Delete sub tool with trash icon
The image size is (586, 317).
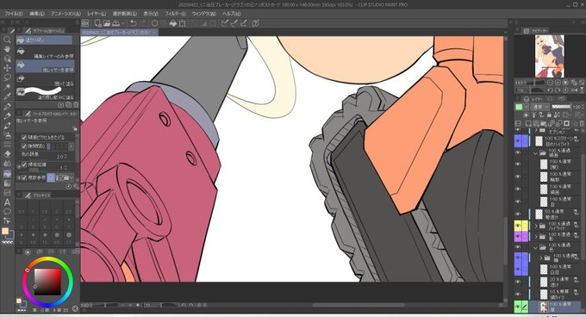coord(76,105)
